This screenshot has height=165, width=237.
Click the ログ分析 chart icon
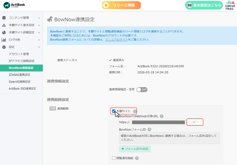(4, 40)
